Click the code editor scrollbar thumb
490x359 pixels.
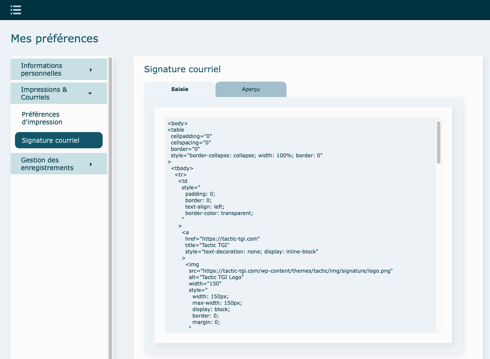[x=439, y=142]
